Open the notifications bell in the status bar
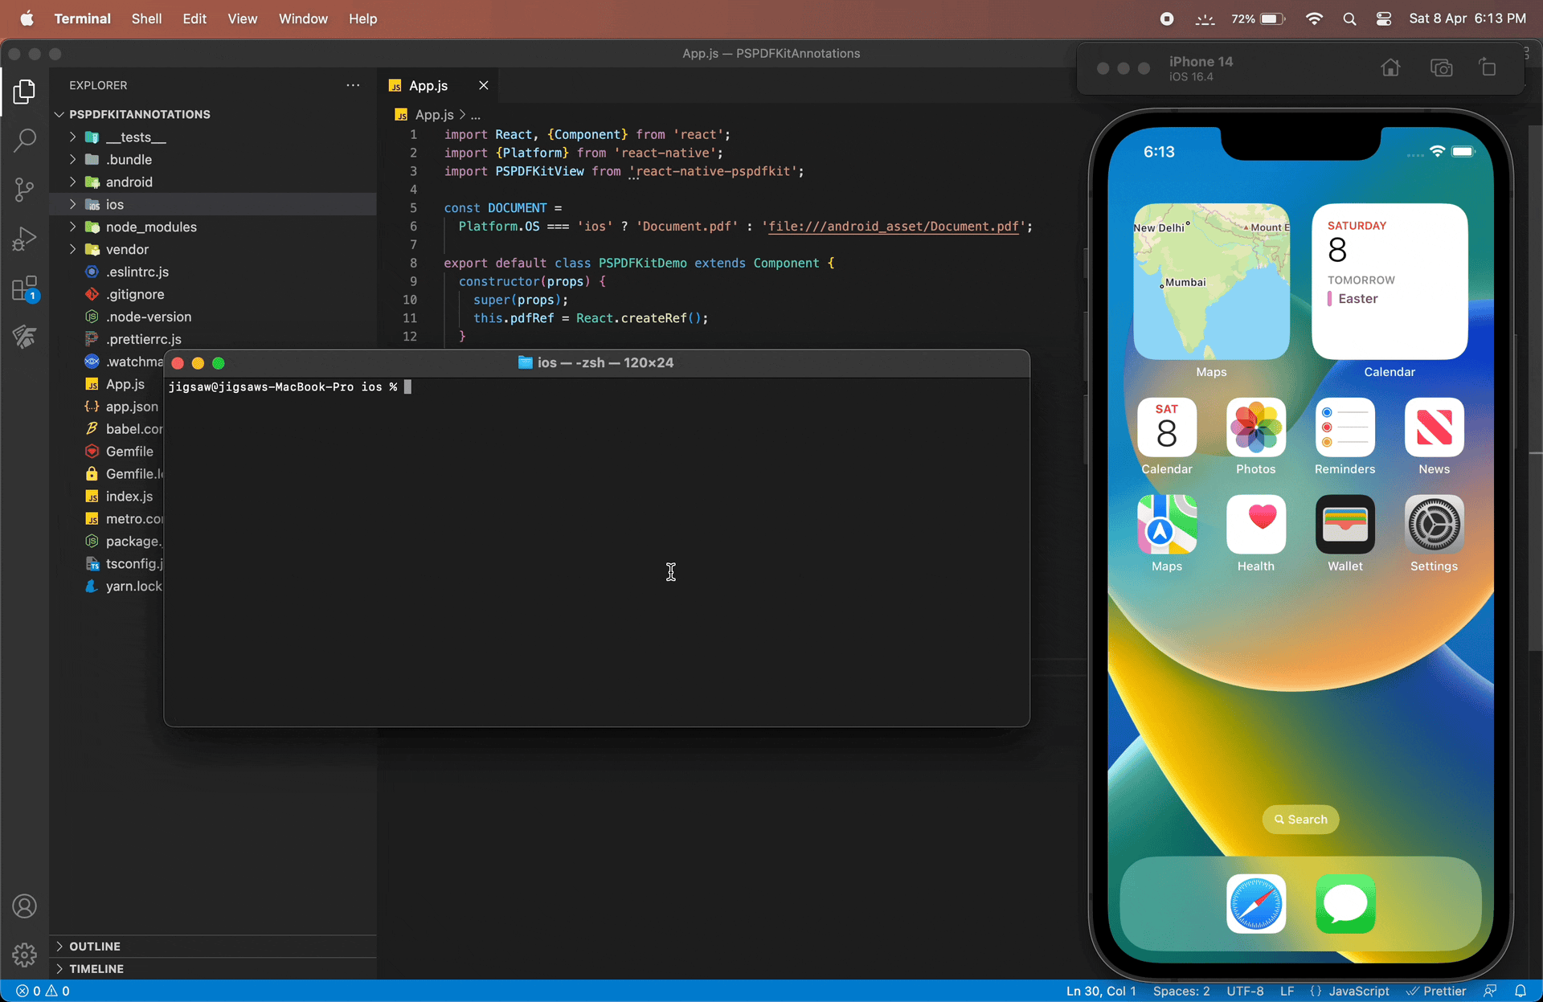 click(x=1523, y=991)
